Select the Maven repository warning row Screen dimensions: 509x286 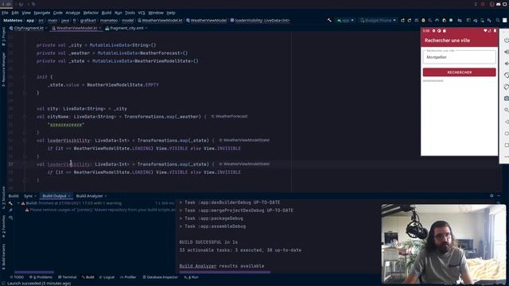(x=101, y=210)
